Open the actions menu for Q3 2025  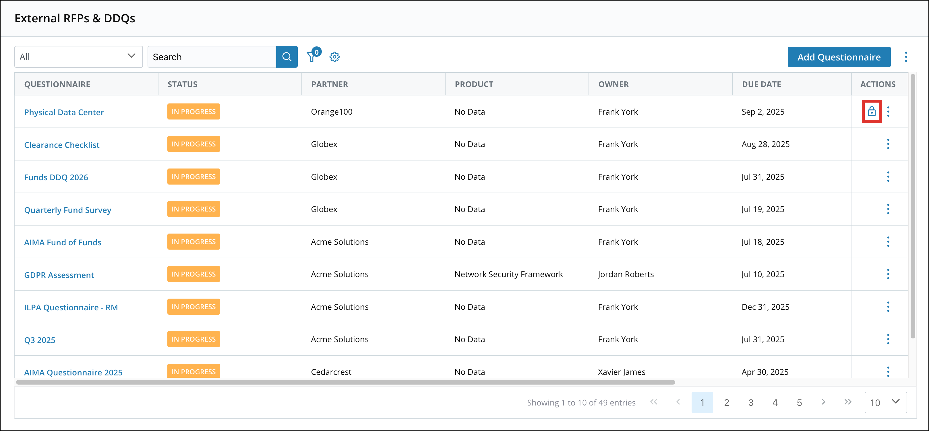click(x=888, y=339)
